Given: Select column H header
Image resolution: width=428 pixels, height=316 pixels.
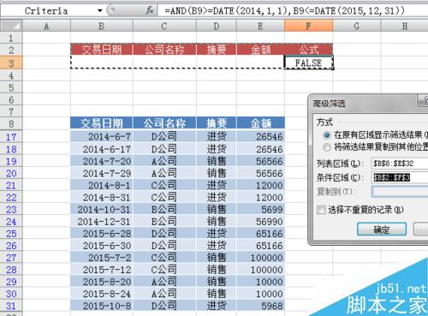Looking at the screenshot, I should (405, 27).
